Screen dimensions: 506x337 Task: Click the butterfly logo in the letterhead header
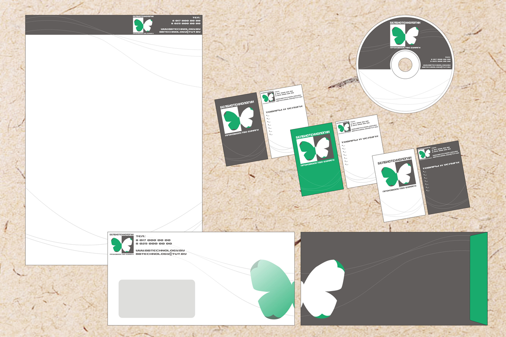[142, 25]
